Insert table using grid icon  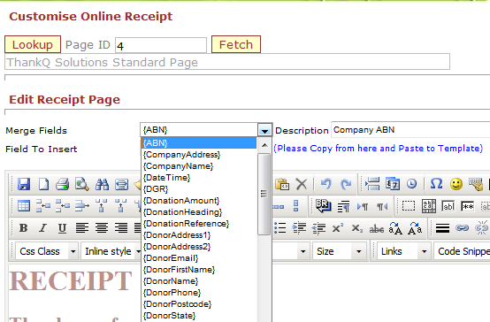click(24, 206)
